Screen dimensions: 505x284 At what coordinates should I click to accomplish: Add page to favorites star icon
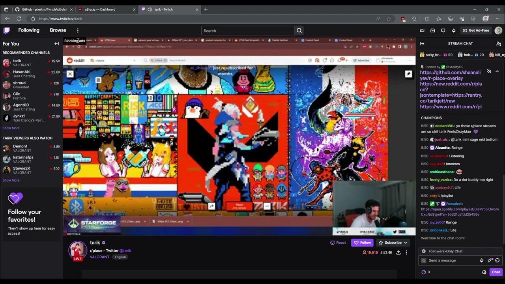(389, 19)
